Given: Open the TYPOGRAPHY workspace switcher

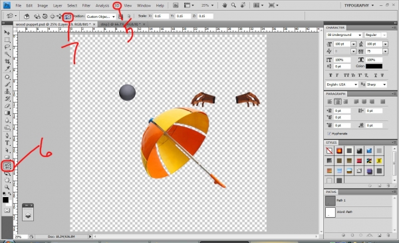Looking at the screenshot, I should (x=359, y=5).
